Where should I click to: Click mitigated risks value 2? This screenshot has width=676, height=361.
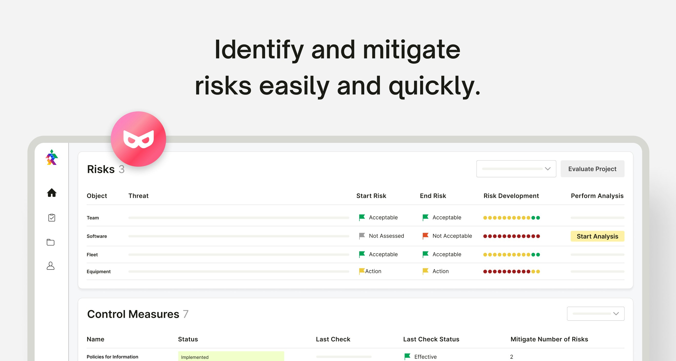pos(511,357)
